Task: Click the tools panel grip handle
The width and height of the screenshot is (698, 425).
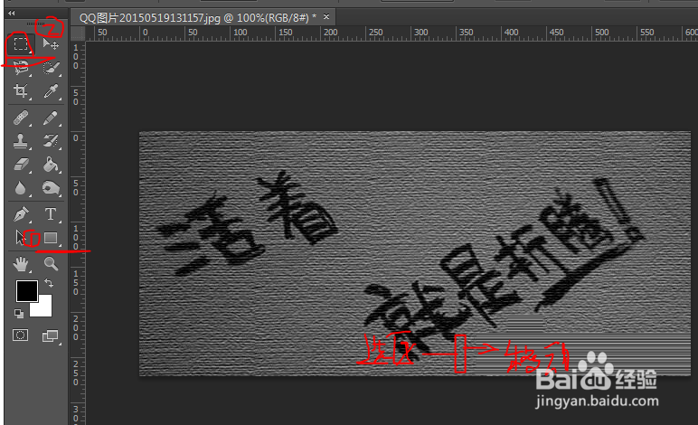Action: coord(35,24)
